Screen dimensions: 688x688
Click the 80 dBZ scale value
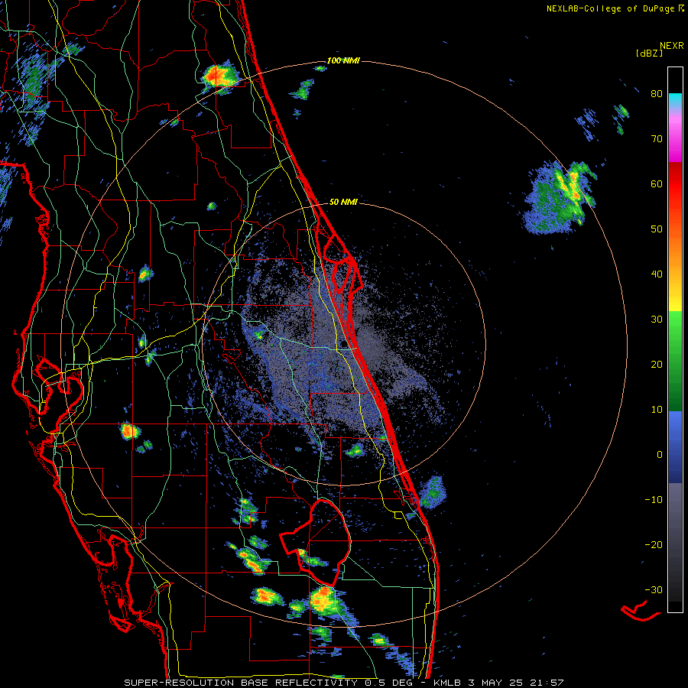[657, 93]
